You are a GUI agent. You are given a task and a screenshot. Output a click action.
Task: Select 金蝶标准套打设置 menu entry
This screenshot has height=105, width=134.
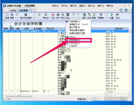point(78,33)
